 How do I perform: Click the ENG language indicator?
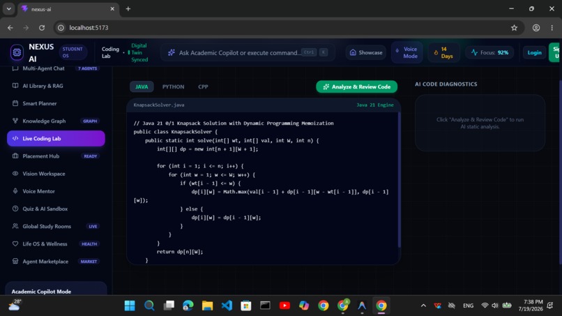click(x=468, y=306)
